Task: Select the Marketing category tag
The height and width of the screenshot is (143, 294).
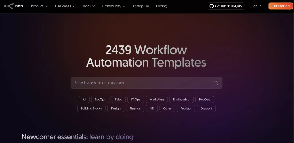Action: [156, 99]
